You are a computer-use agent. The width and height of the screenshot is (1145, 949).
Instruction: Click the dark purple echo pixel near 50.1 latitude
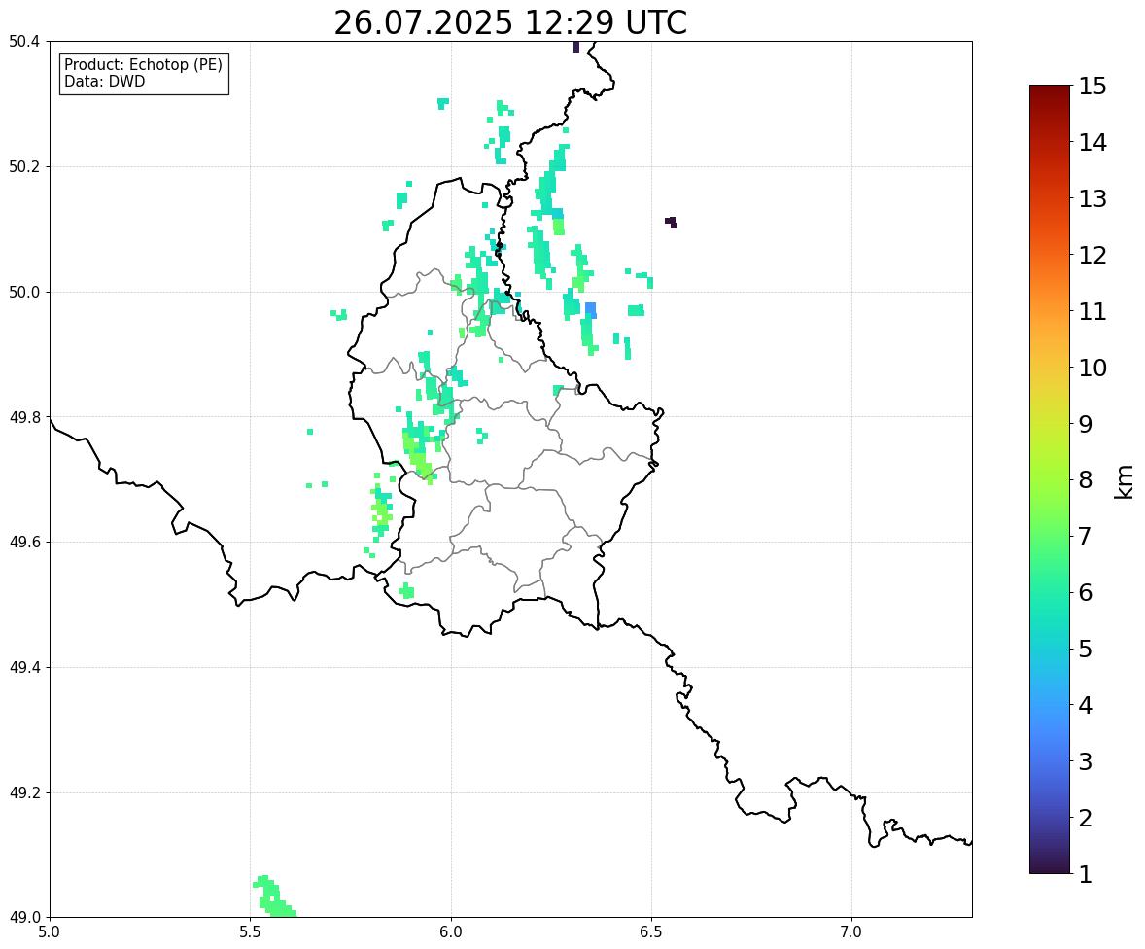pos(671,222)
